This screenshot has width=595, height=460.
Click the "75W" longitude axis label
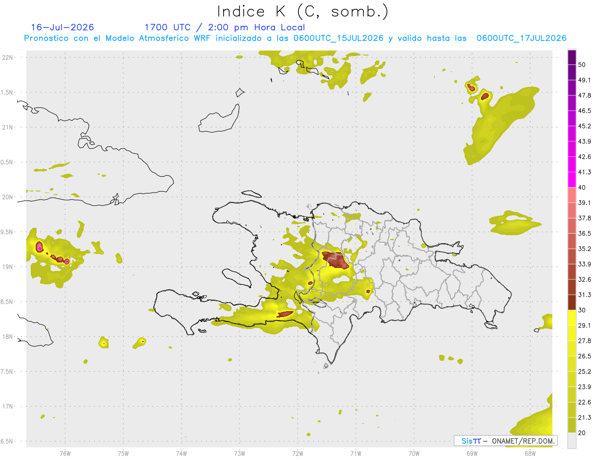point(123,453)
